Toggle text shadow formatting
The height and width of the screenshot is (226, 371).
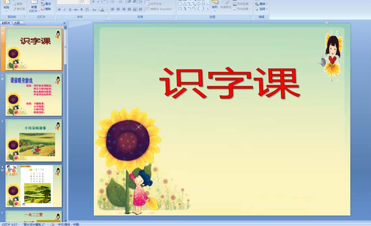82,10
